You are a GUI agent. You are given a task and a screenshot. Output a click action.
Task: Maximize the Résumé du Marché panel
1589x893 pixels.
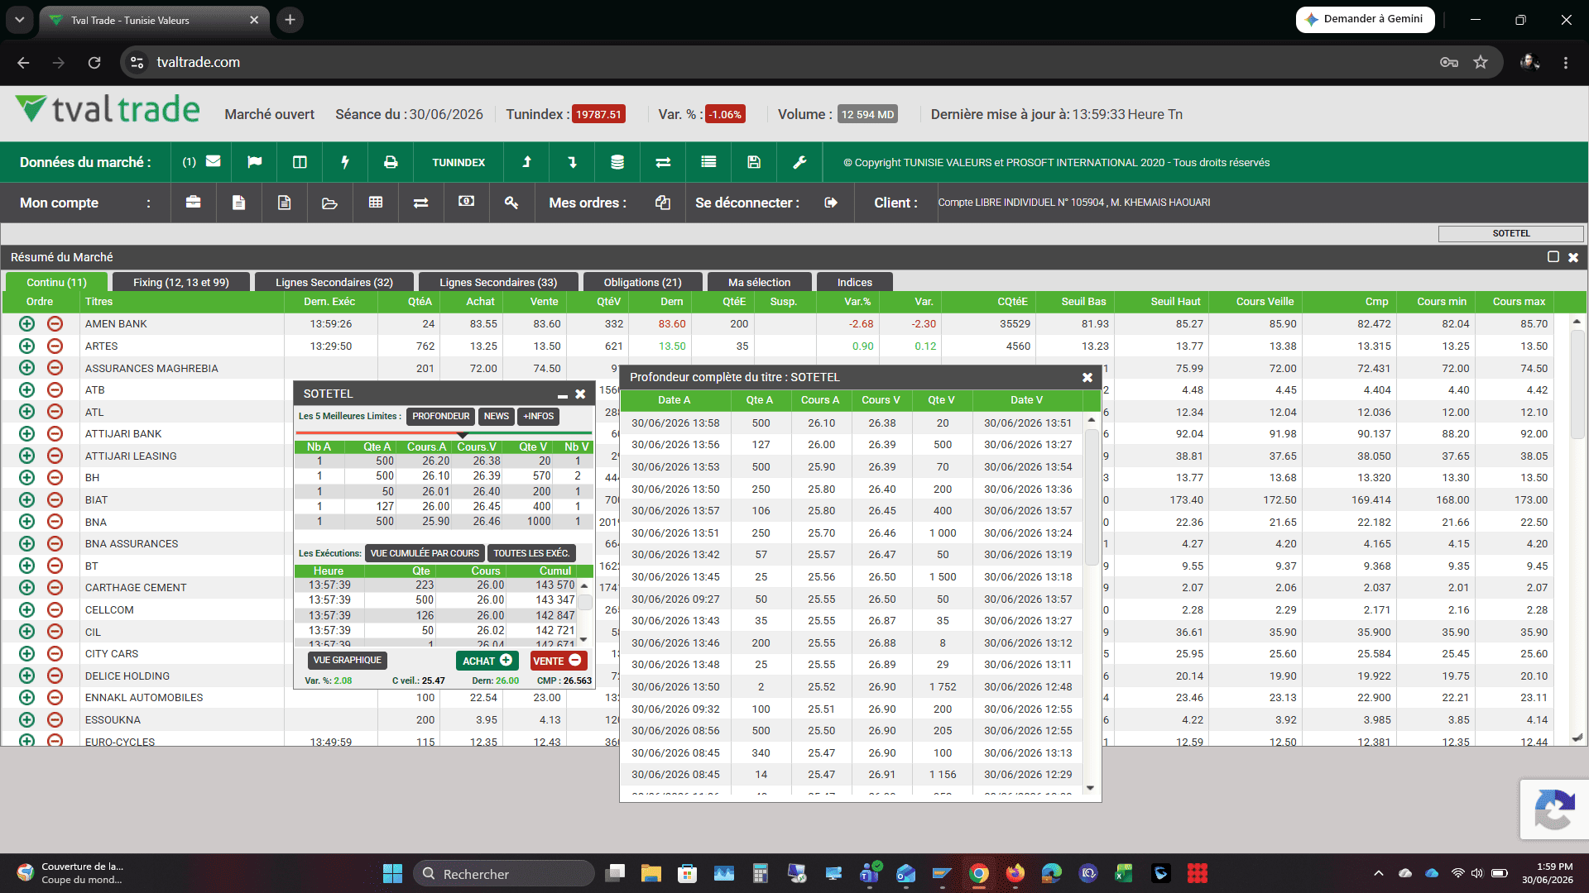(x=1553, y=257)
